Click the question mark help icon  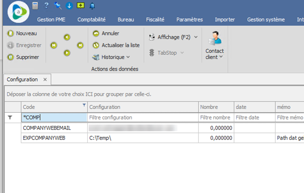46,5
